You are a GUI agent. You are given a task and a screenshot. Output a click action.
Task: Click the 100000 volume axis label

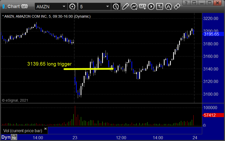click(210, 108)
